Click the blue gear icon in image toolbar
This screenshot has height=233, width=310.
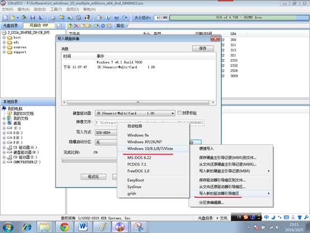click(103, 25)
